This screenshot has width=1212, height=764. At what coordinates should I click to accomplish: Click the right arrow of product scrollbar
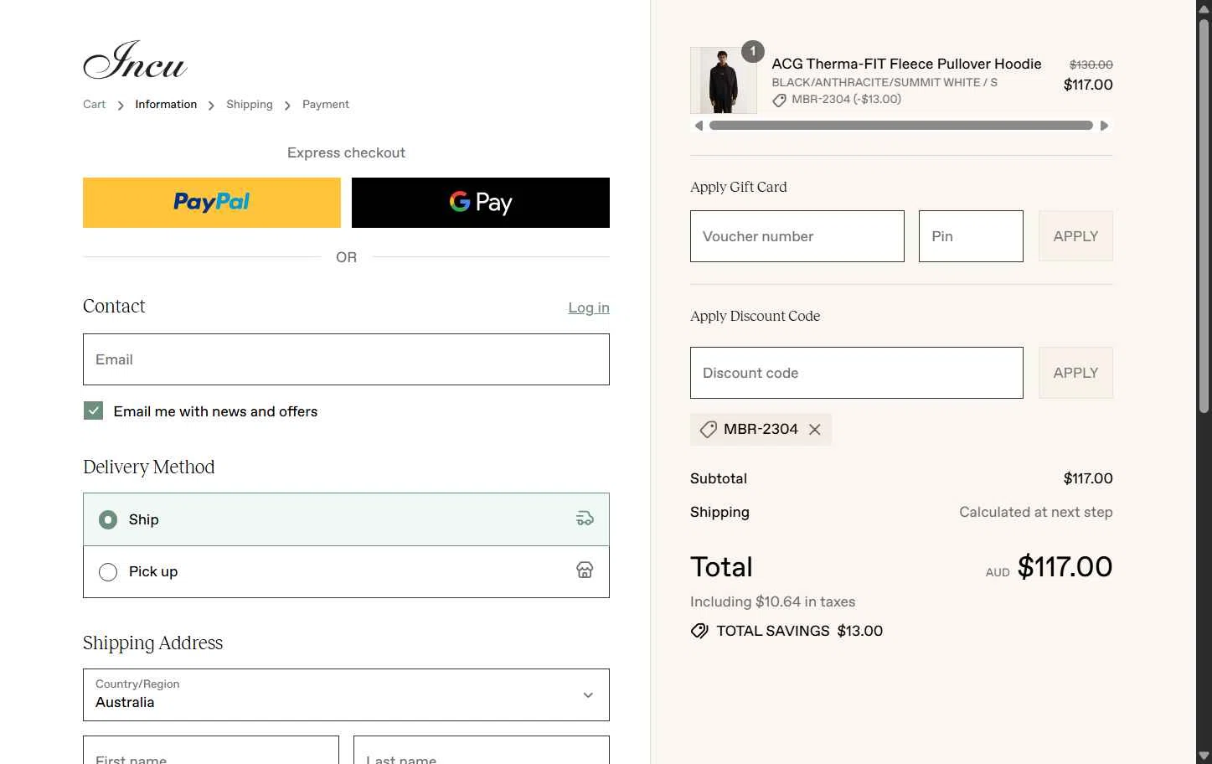pyautogui.click(x=1104, y=126)
